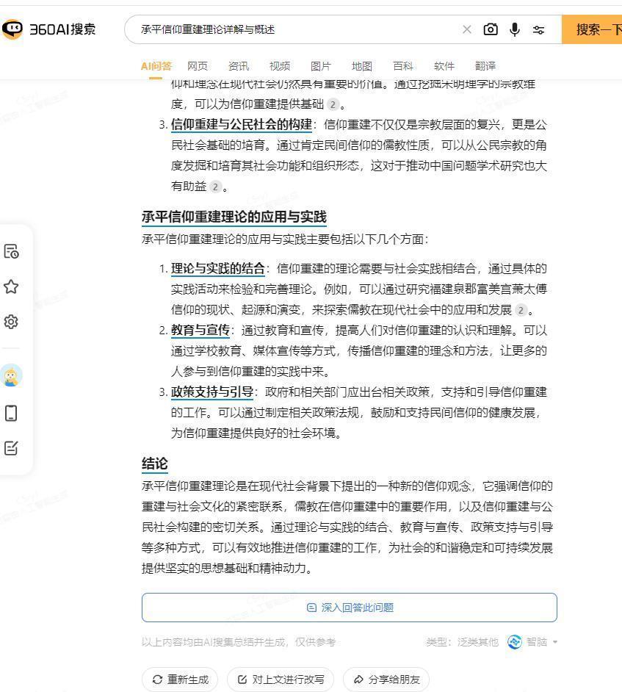Open settings gear in left sidebar
Viewport: 622px width, 692px height.
coord(11,322)
